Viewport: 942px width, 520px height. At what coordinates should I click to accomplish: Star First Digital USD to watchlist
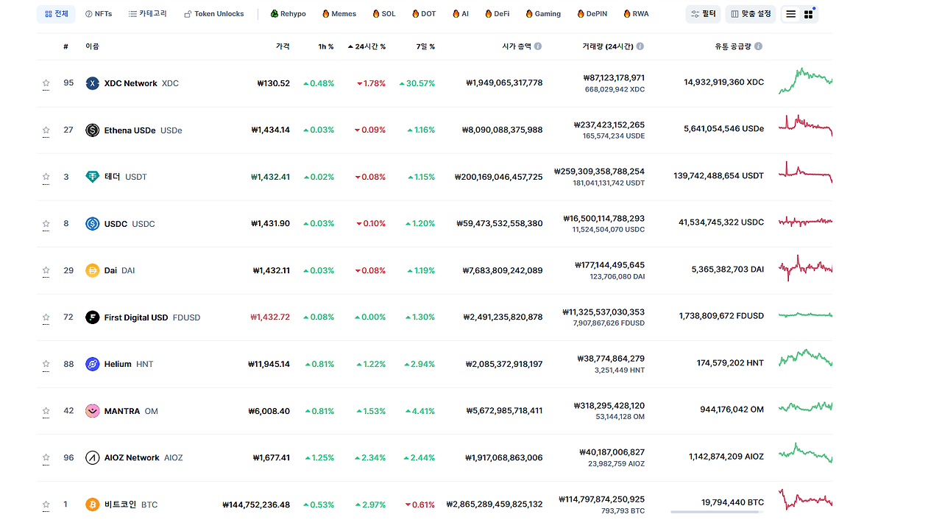tap(46, 317)
